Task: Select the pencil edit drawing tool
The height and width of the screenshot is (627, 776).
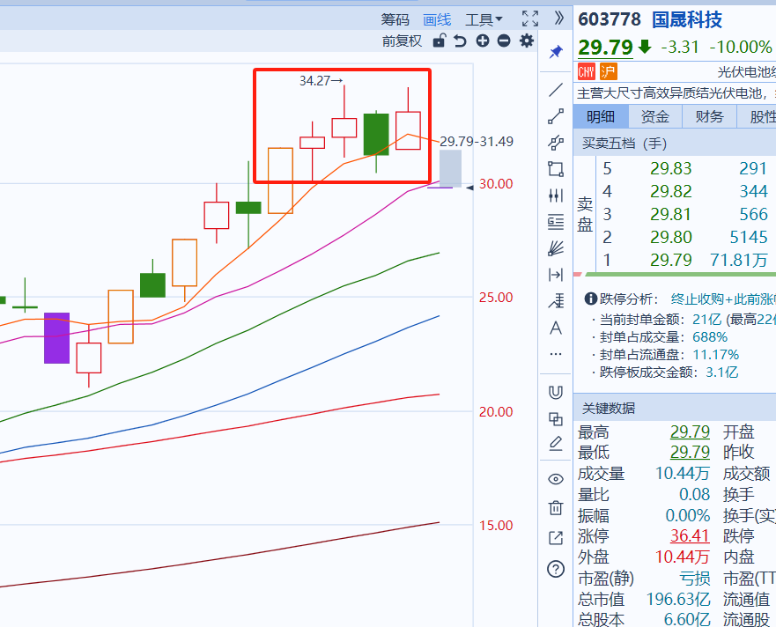Action: 556,444
